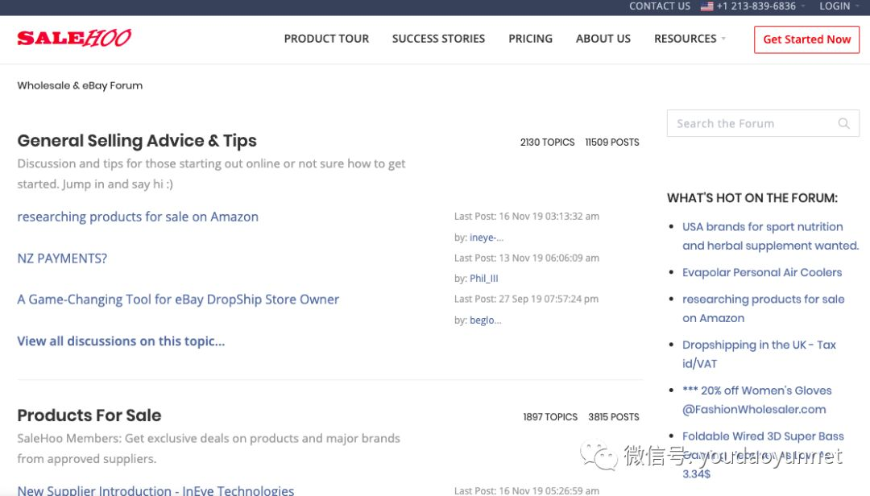870x496 pixels.
Task: Click RESOURCES in the navigation bar
Action: click(686, 39)
